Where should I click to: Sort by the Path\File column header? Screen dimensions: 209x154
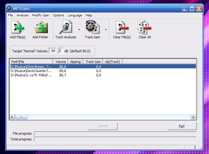(x=31, y=62)
